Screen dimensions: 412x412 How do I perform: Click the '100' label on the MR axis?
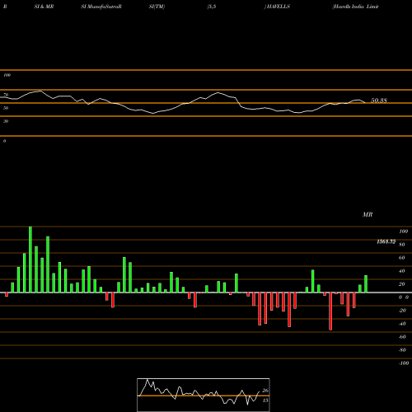pos(403,232)
